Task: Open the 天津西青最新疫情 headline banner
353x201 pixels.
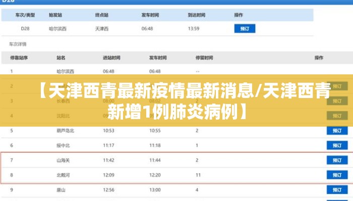Action: pyautogui.click(x=177, y=100)
